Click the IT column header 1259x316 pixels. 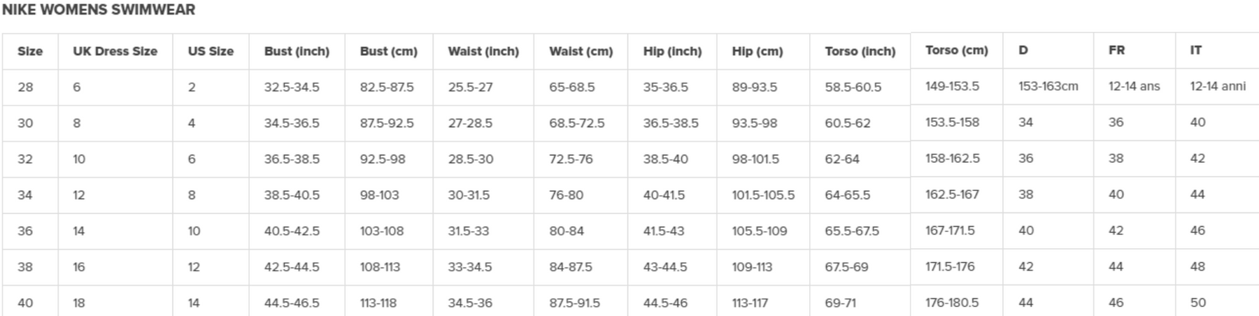click(1196, 50)
